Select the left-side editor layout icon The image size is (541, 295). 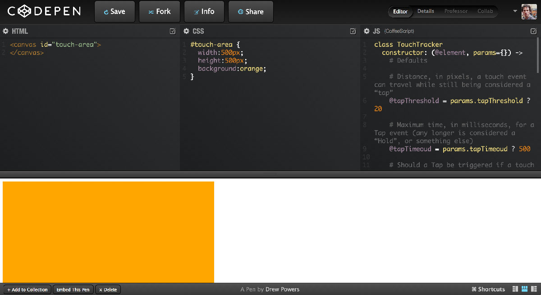515,289
